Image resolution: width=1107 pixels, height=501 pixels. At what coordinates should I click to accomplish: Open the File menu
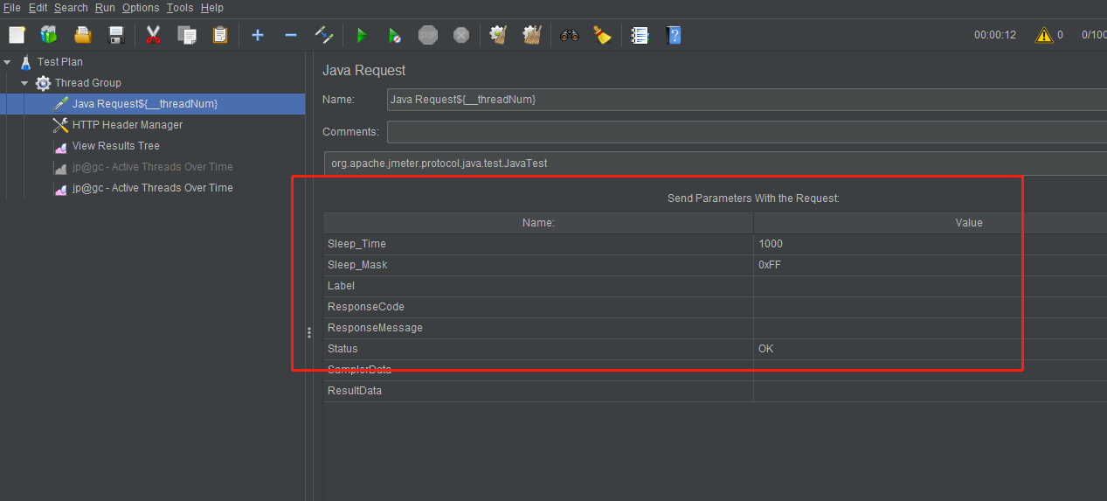pyautogui.click(x=12, y=8)
